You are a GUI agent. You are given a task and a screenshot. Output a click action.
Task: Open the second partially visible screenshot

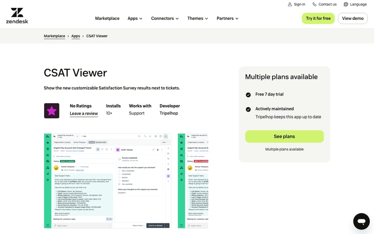193,181
